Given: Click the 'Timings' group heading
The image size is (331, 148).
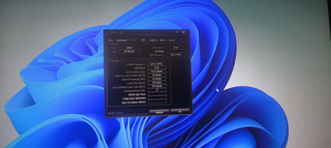Looking at the screenshot, I should 115,61.
